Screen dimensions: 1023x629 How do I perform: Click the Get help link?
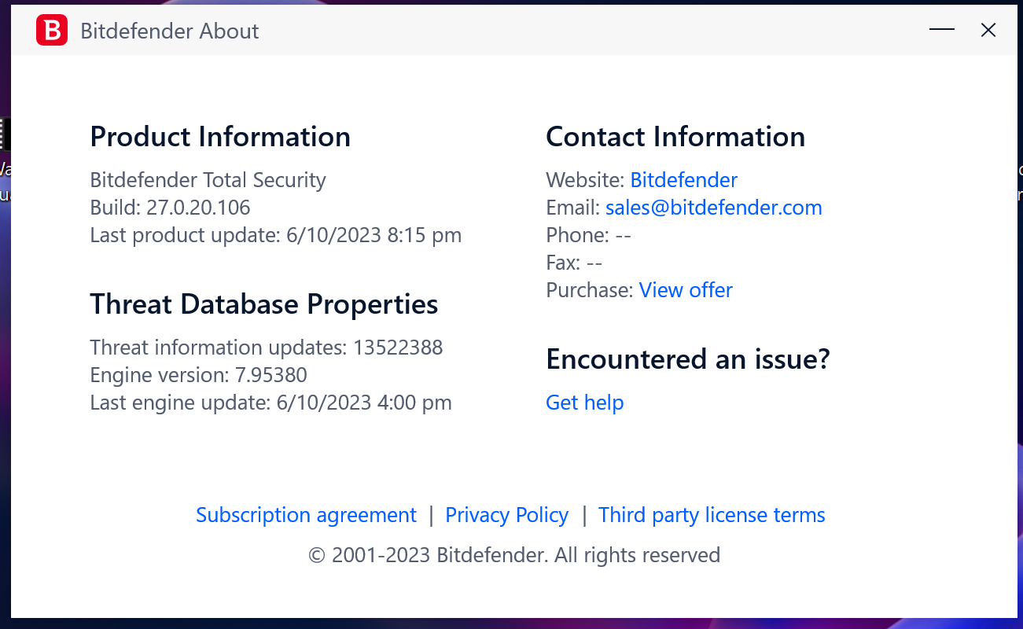coord(584,403)
